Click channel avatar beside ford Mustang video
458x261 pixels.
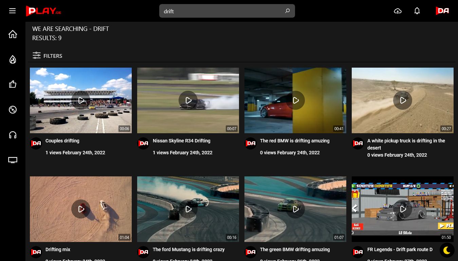[x=143, y=252]
